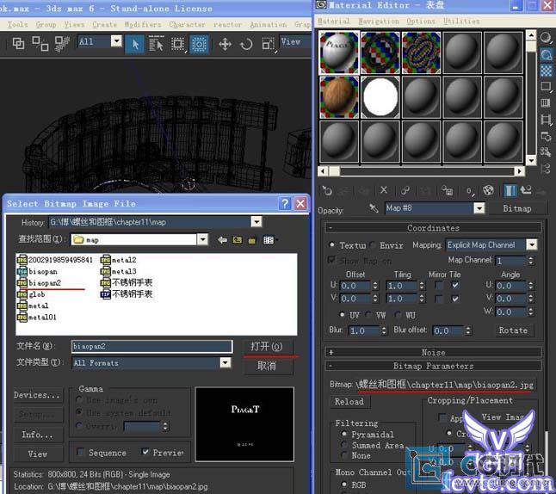Select VW coordinate radio button
556x494 pixels.
point(368,314)
